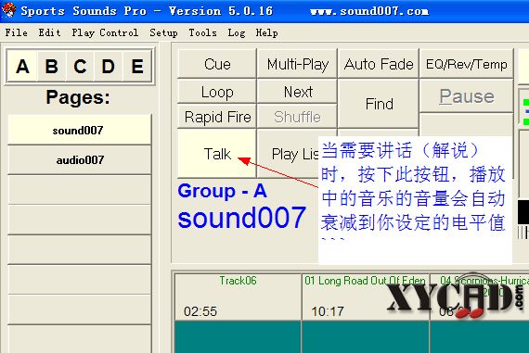Click the 02:55 duration of Track06
The width and height of the screenshot is (529, 353).
200,311
